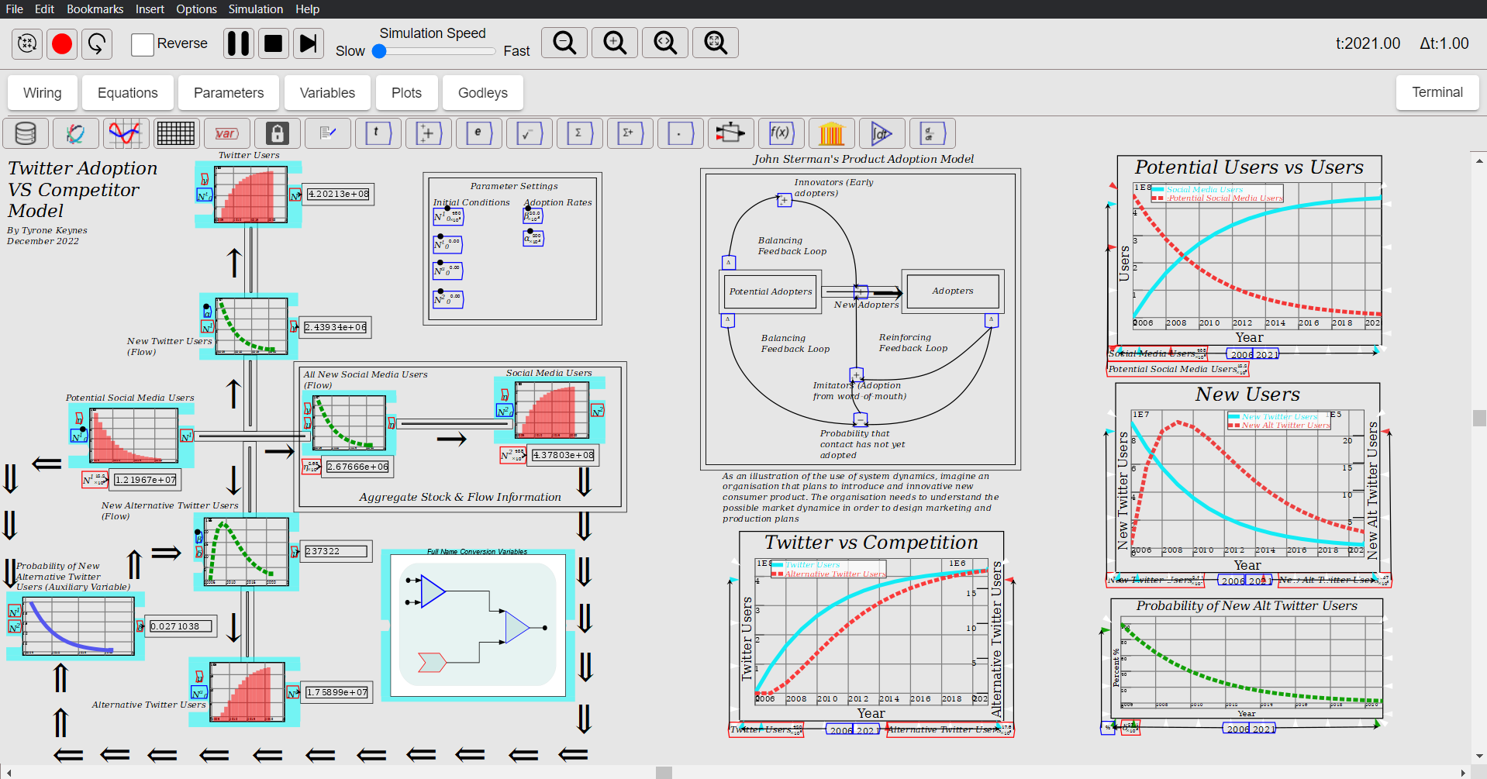Viewport: 1487px width, 779px height.
Task: Open the Bookmarks menu
Action: 95,9
